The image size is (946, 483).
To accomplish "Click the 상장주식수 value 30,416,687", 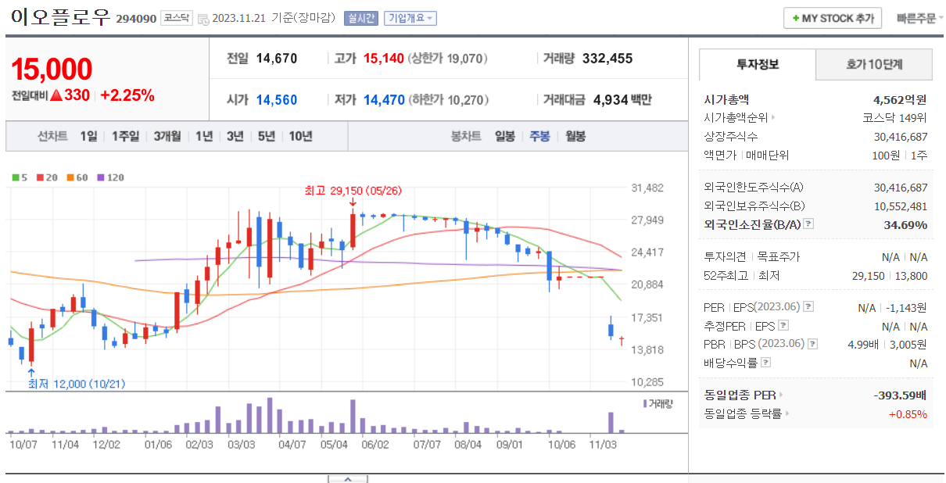I will coord(901,137).
